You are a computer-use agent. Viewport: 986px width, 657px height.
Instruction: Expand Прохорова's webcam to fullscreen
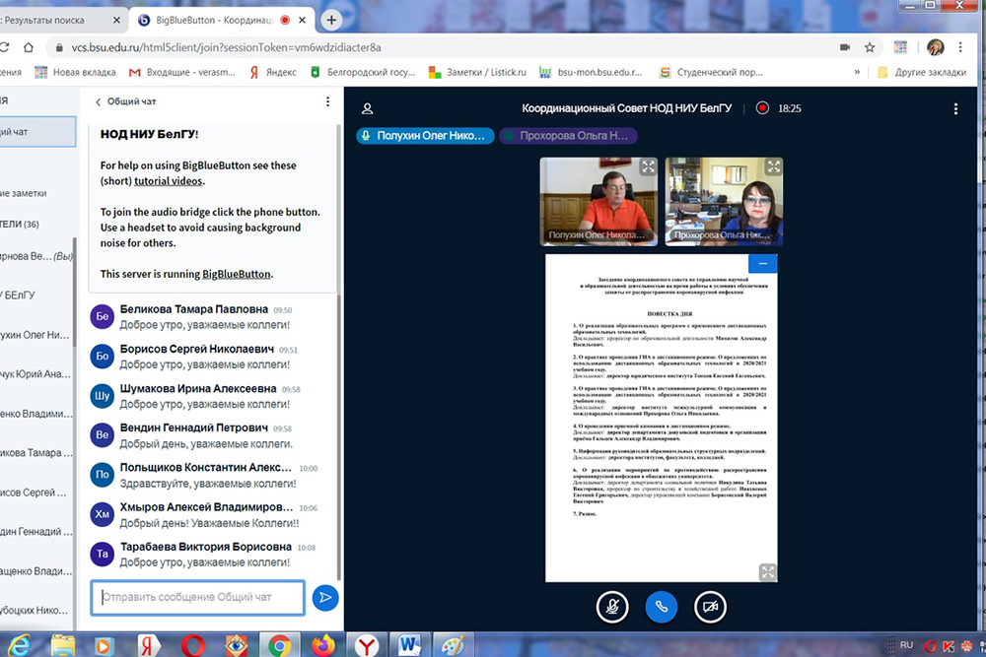coord(774,167)
